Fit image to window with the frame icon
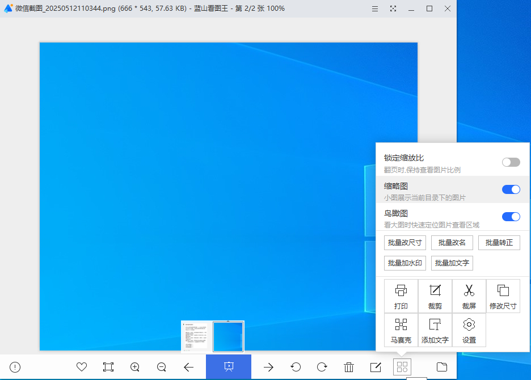This screenshot has height=380, width=531. pyautogui.click(x=108, y=367)
